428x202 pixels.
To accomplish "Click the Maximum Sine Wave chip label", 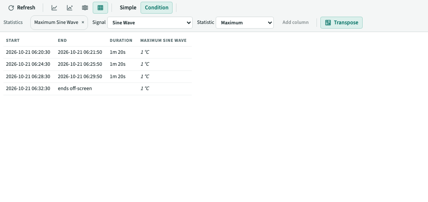I will (x=56, y=22).
